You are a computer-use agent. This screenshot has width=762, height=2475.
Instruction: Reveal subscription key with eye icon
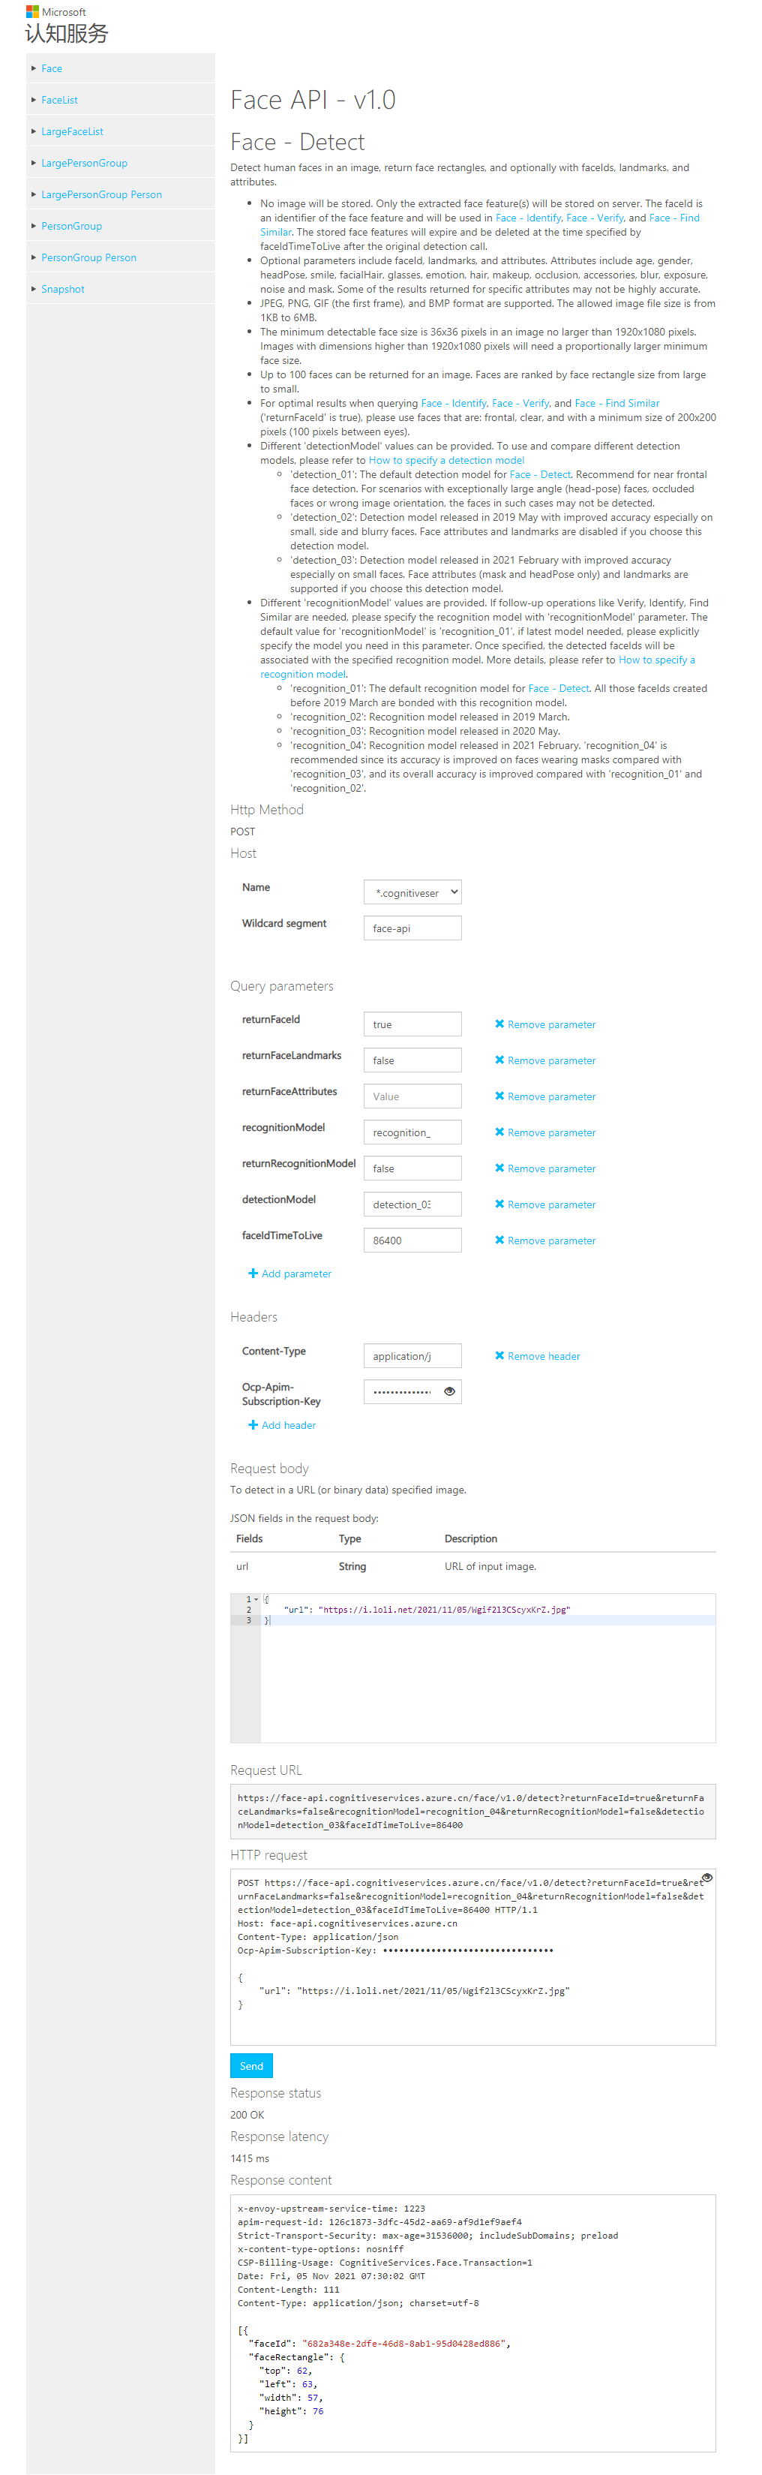449,1391
